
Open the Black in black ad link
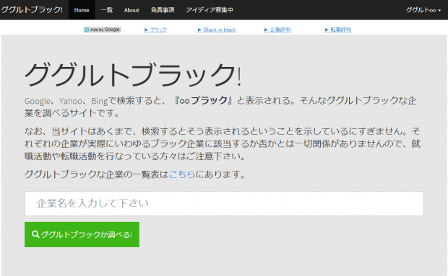(x=217, y=30)
